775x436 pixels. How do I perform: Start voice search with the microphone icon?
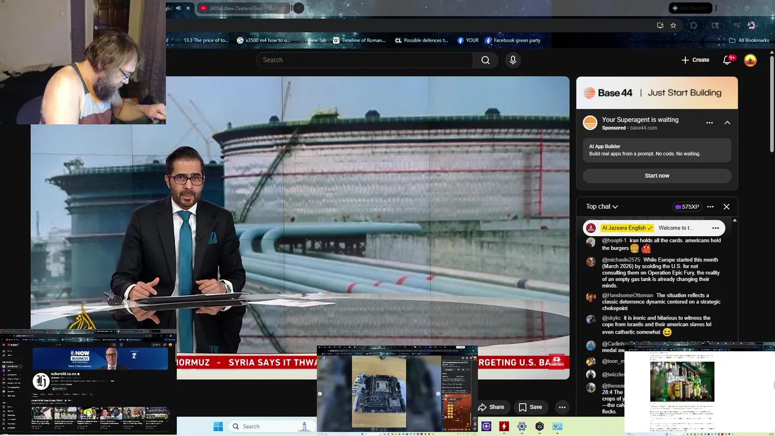(513, 60)
